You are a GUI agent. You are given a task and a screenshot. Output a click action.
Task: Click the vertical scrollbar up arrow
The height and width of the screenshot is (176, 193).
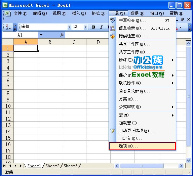[x=188, y=44]
